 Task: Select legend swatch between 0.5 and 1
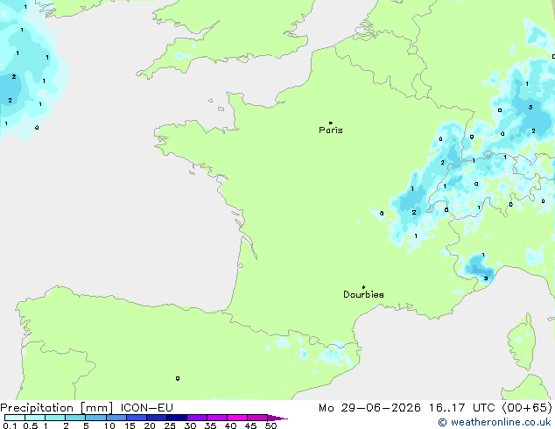[35, 418]
